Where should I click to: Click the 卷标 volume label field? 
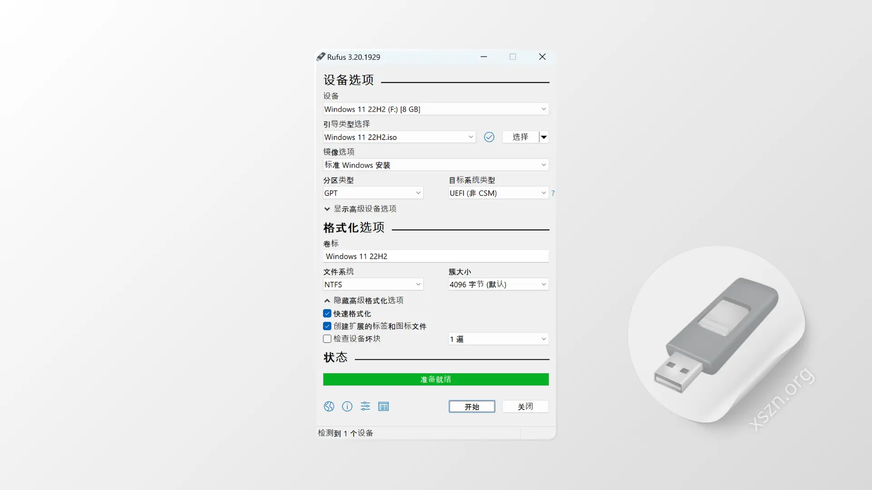click(435, 256)
